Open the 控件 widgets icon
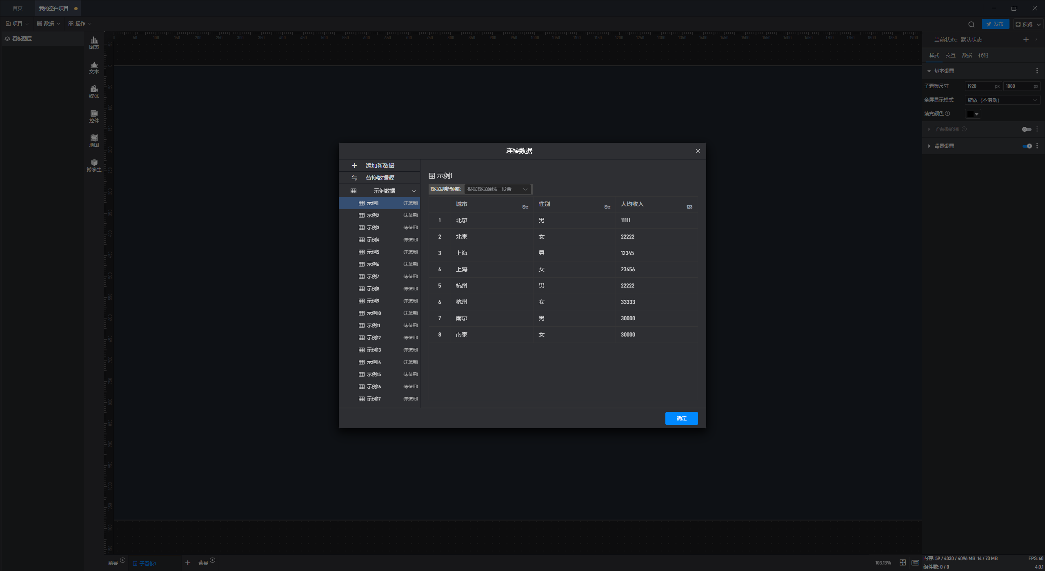Image resolution: width=1045 pixels, height=571 pixels. (x=94, y=116)
